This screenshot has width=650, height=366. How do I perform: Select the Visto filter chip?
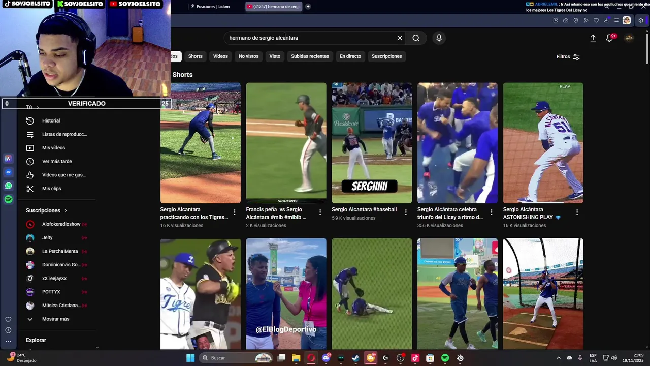tap(275, 56)
